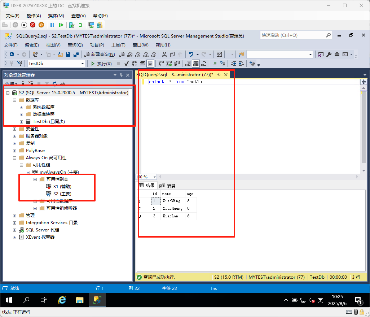
Task: Open the SSMS 视图(V) menu
Action: [53, 45]
